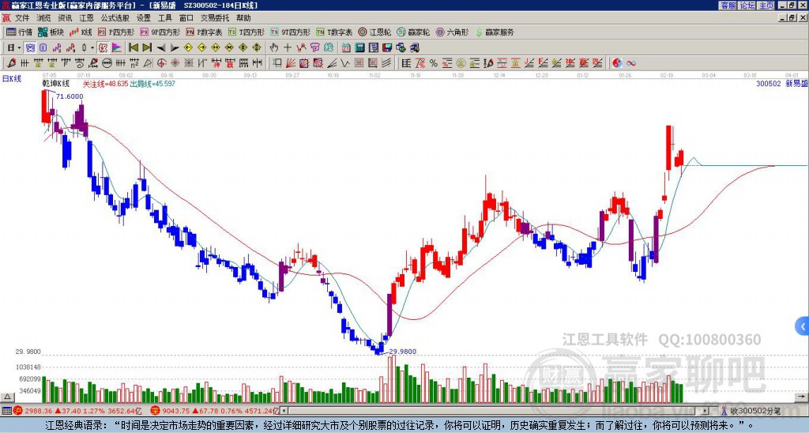Viewport: 809px width, 433px height.
Task: Click the 出局线=45.597 value
Action: point(152,83)
